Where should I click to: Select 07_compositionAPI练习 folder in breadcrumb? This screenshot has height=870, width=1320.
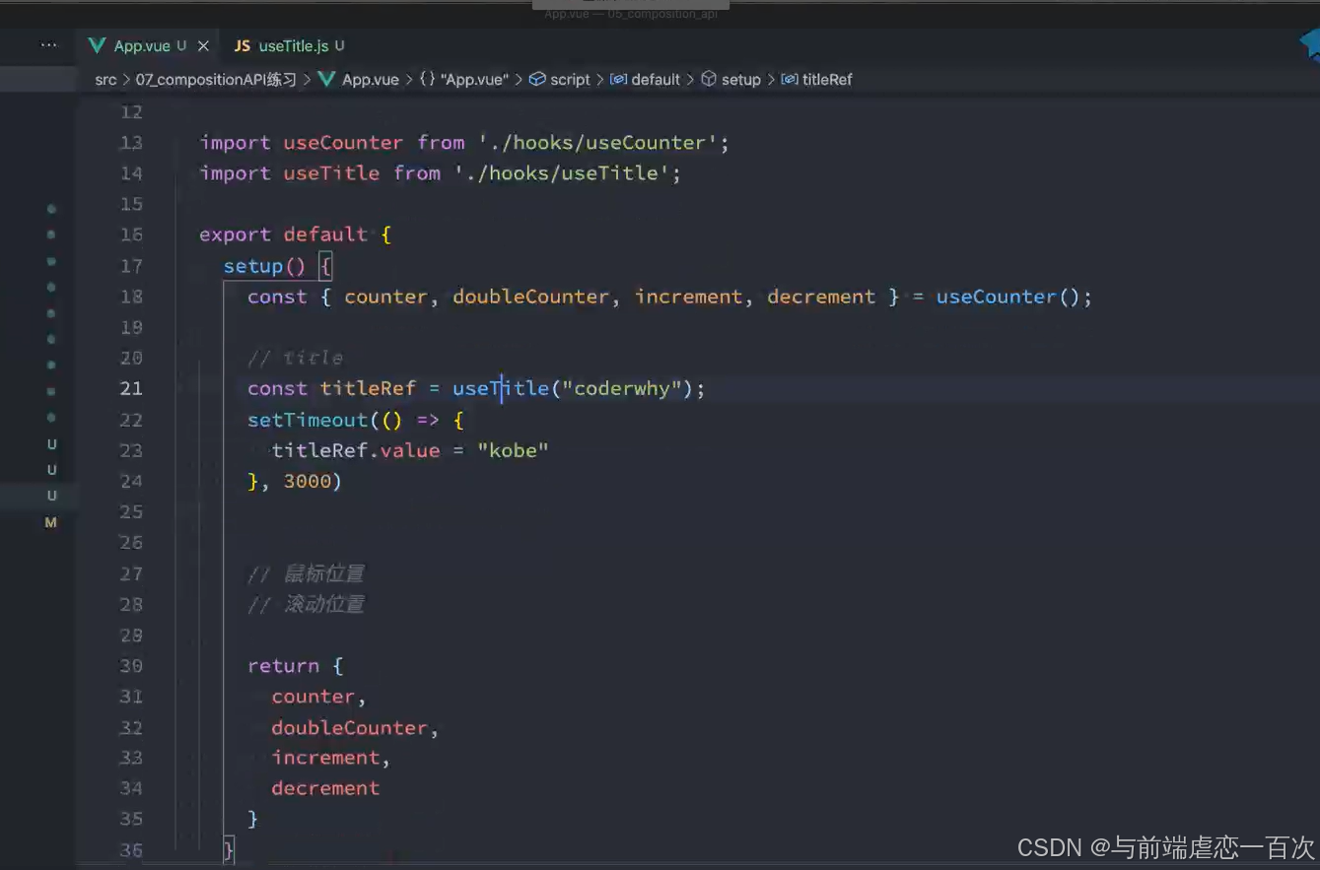[215, 80]
